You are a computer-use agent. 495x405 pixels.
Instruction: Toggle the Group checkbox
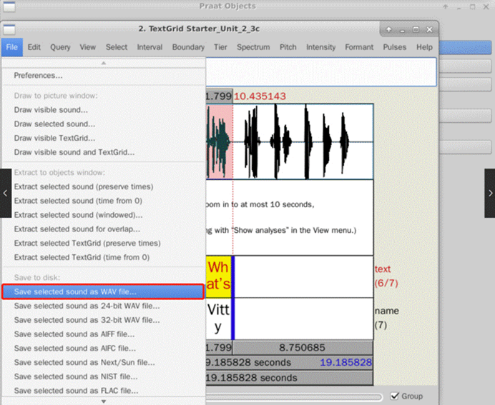[x=395, y=396]
